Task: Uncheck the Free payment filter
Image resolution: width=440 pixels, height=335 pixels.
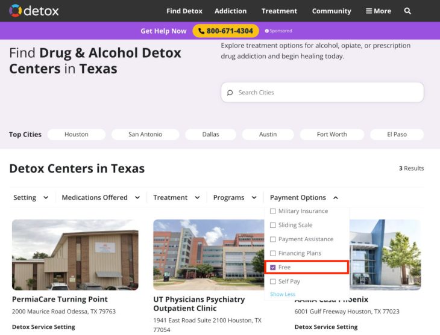Action: [272, 267]
